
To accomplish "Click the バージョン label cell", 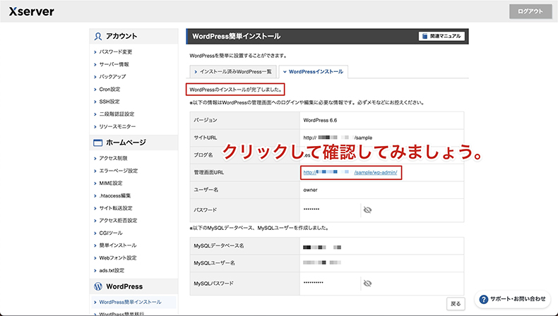I will (x=245, y=120).
